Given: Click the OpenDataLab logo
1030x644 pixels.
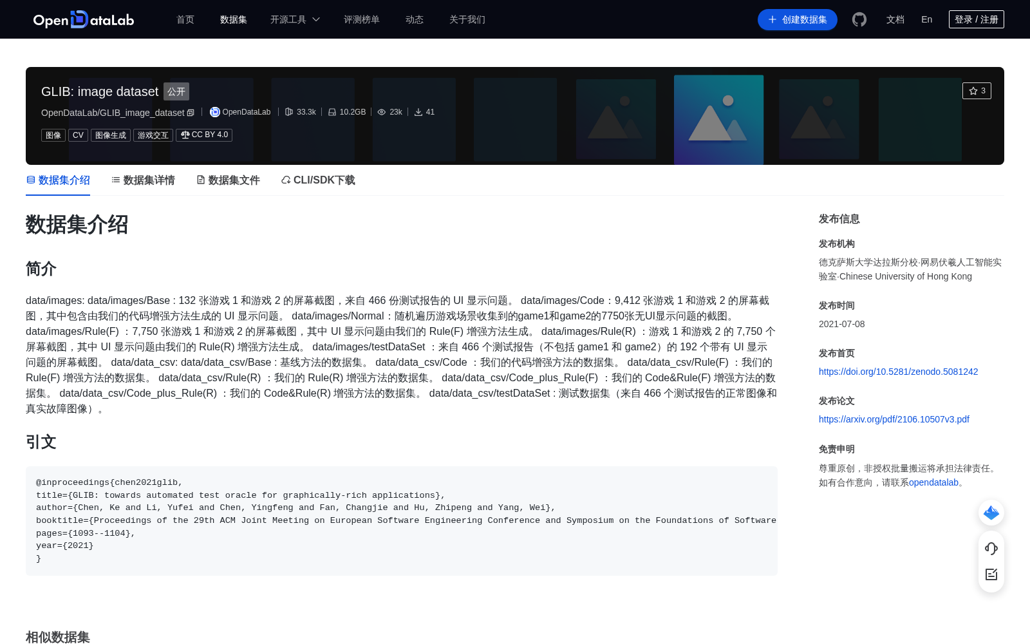Looking at the screenshot, I should pyautogui.click(x=84, y=19).
